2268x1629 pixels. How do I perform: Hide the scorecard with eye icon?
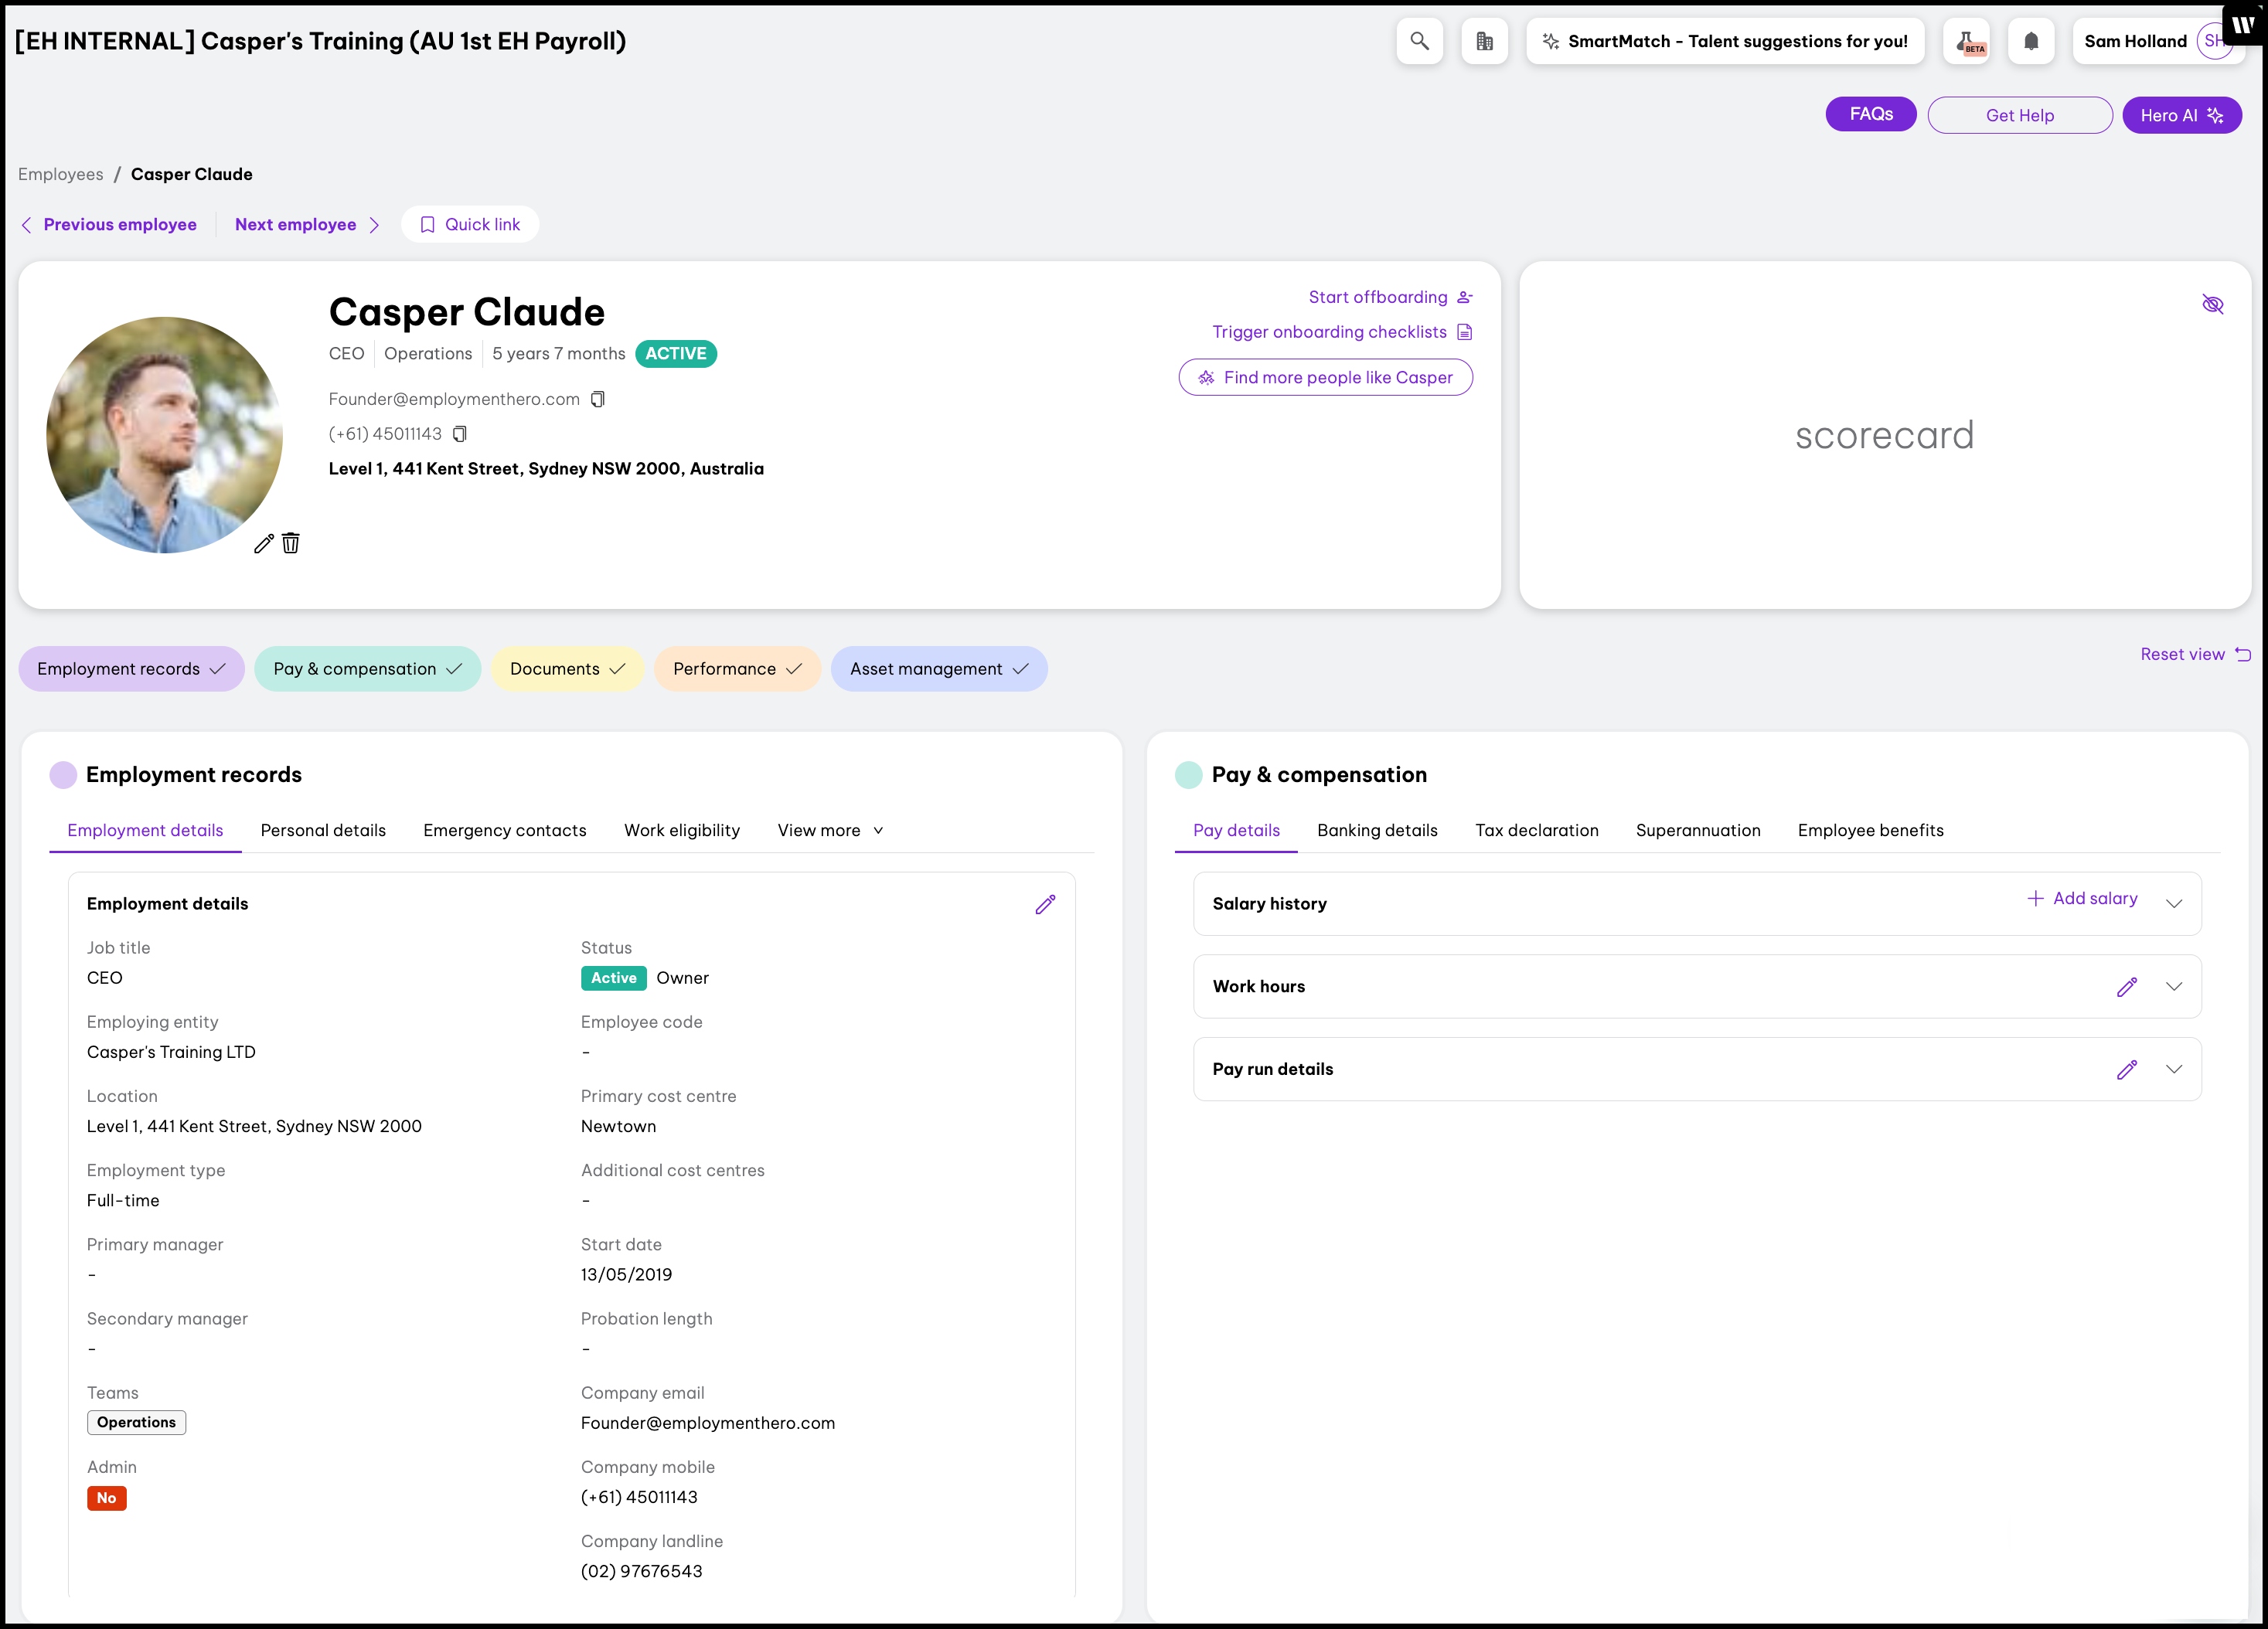point(2212,304)
